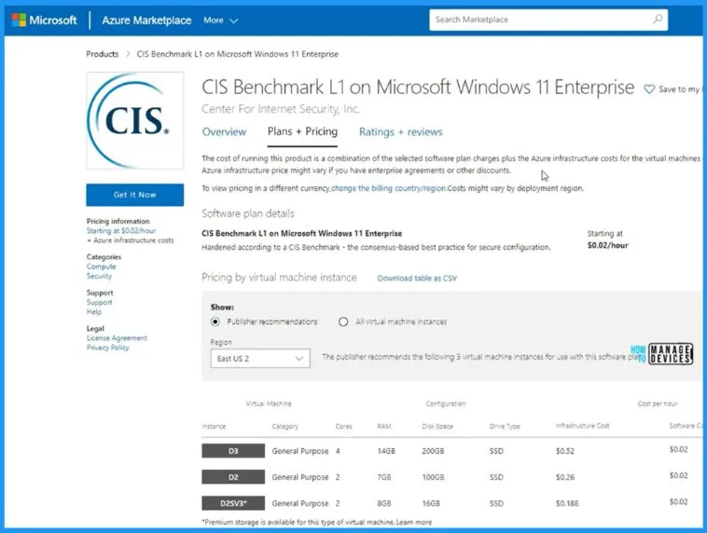Image resolution: width=707 pixels, height=533 pixels.
Task: Click the heart Save to my list icon
Action: [649, 89]
